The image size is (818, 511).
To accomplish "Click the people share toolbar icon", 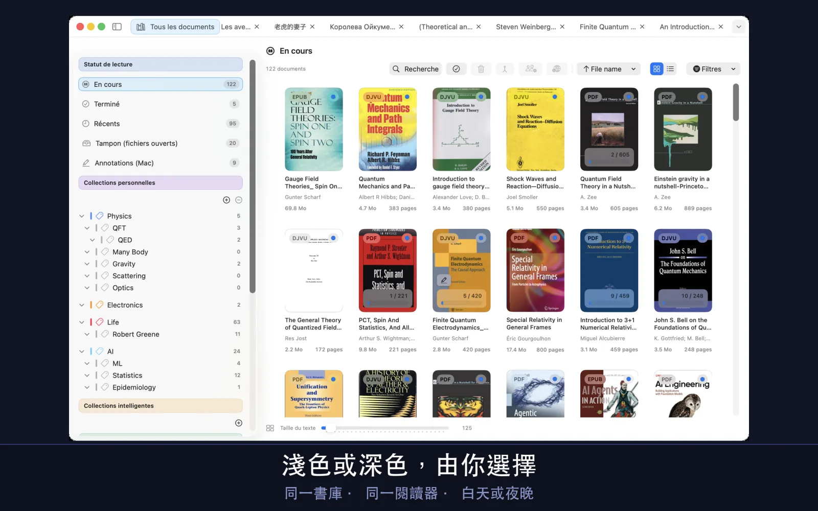I will click(x=531, y=69).
